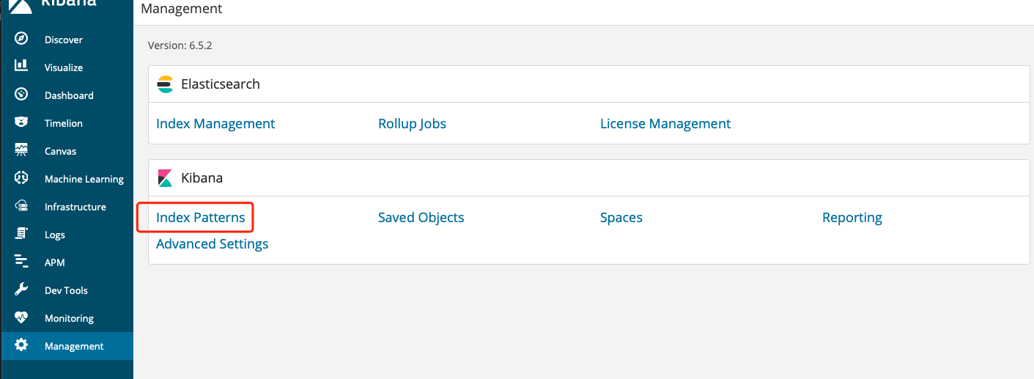Click the Kibana section heading text
1034x379 pixels.
tap(202, 178)
